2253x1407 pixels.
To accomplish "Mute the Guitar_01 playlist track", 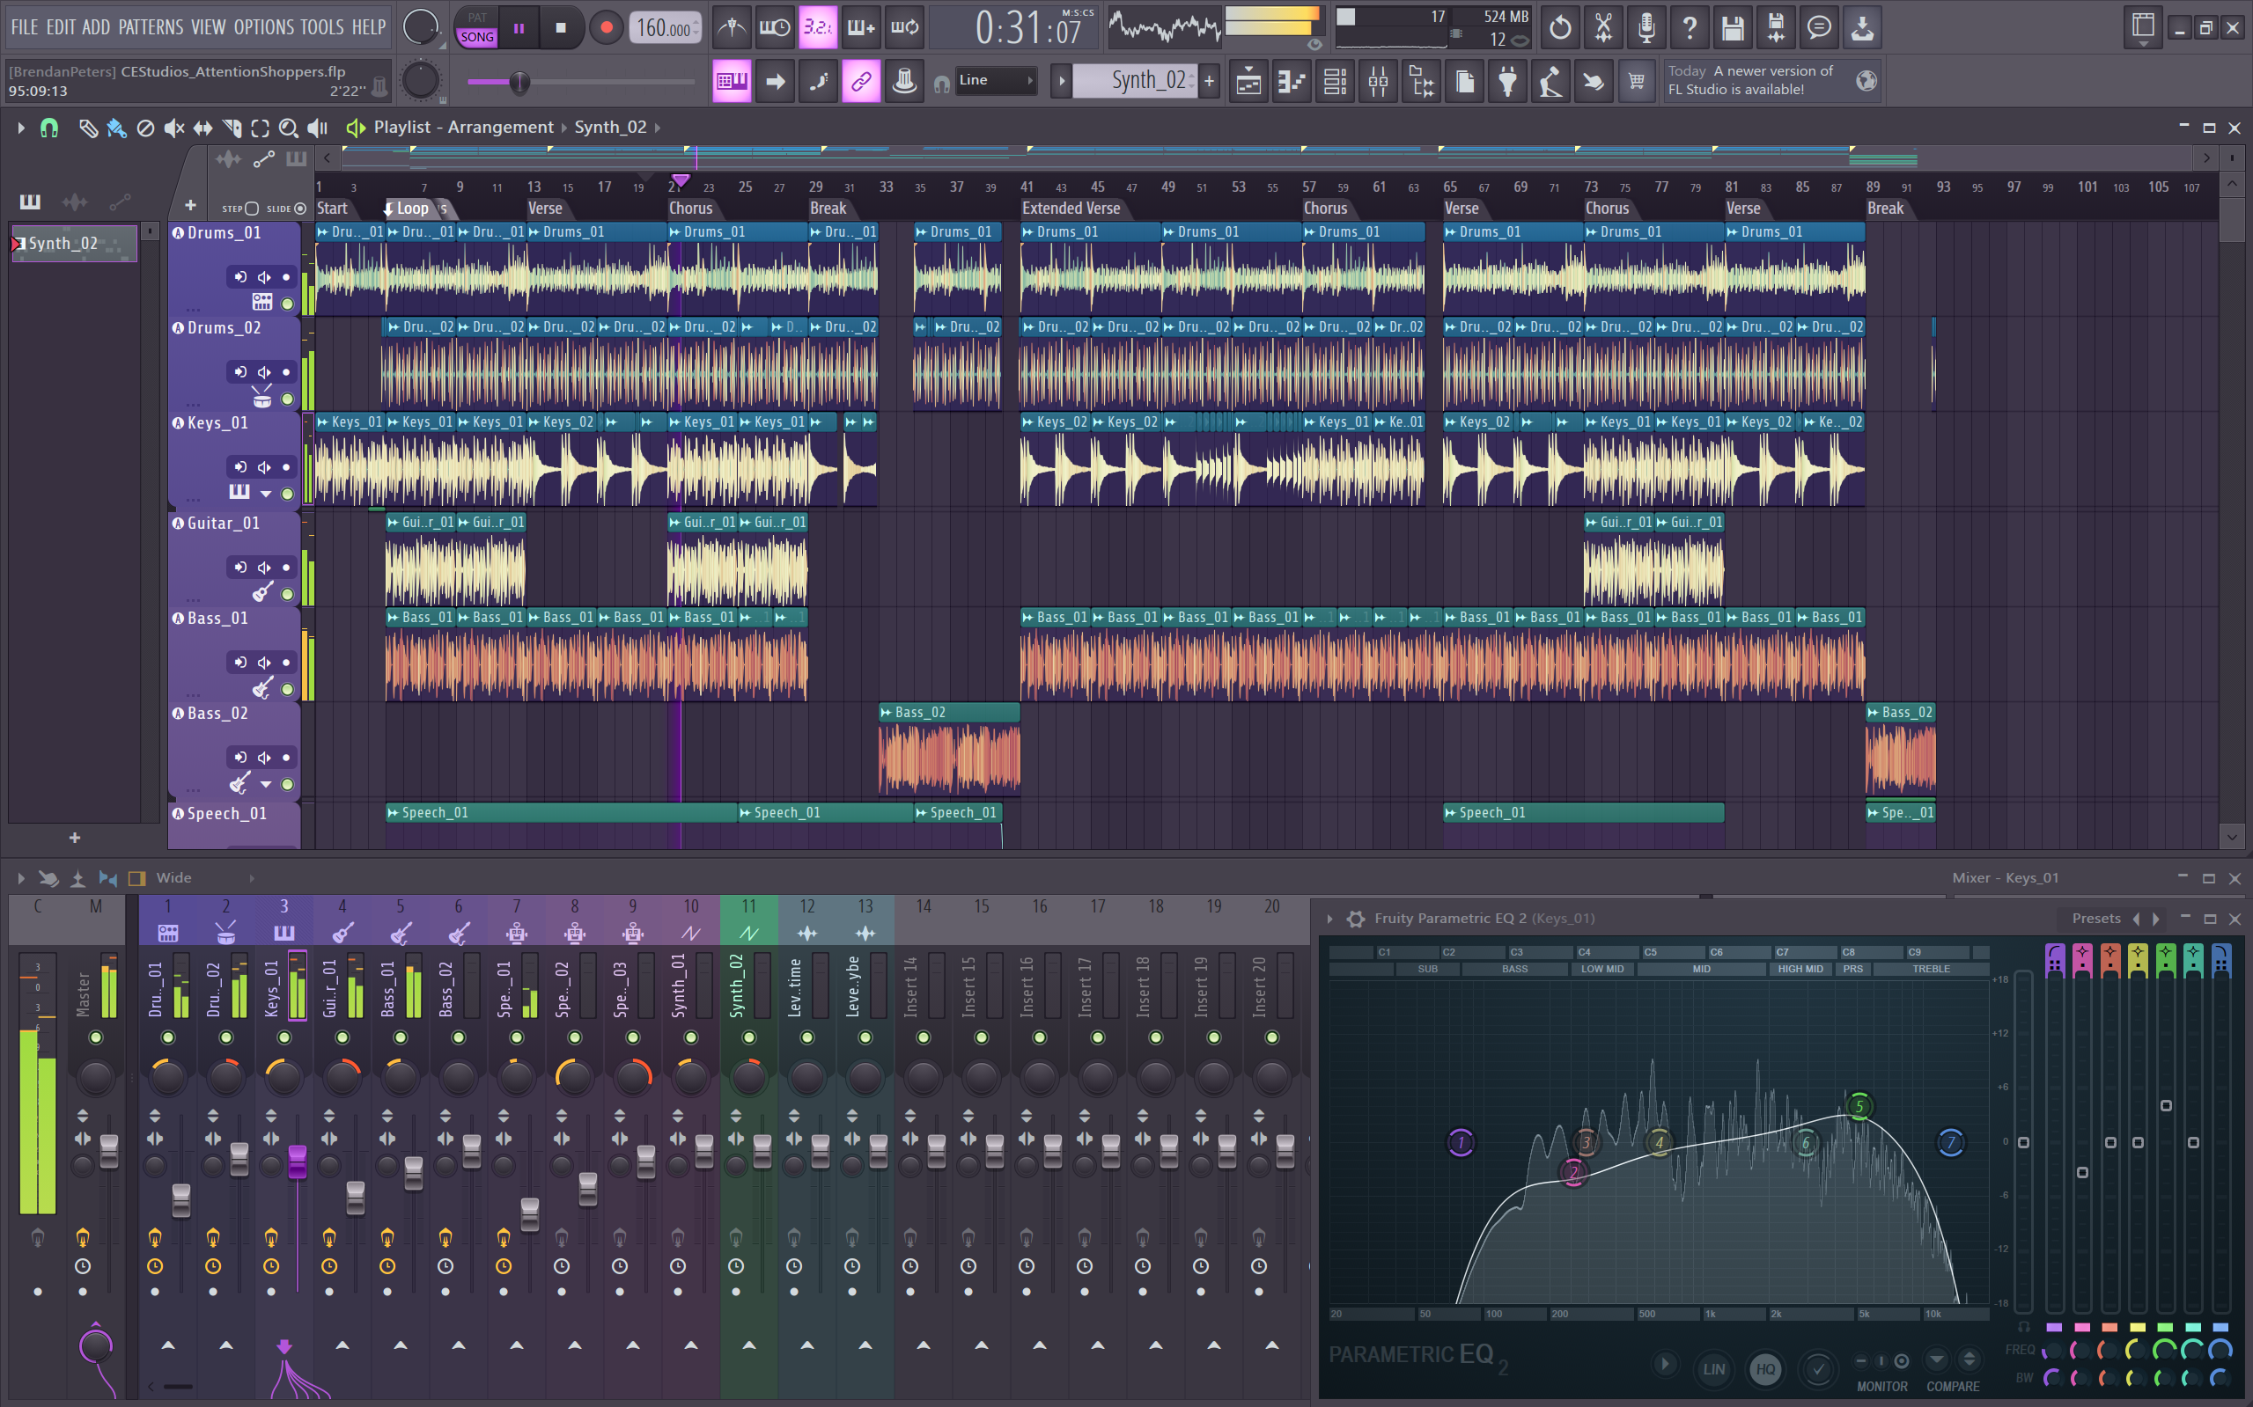I will tap(263, 567).
